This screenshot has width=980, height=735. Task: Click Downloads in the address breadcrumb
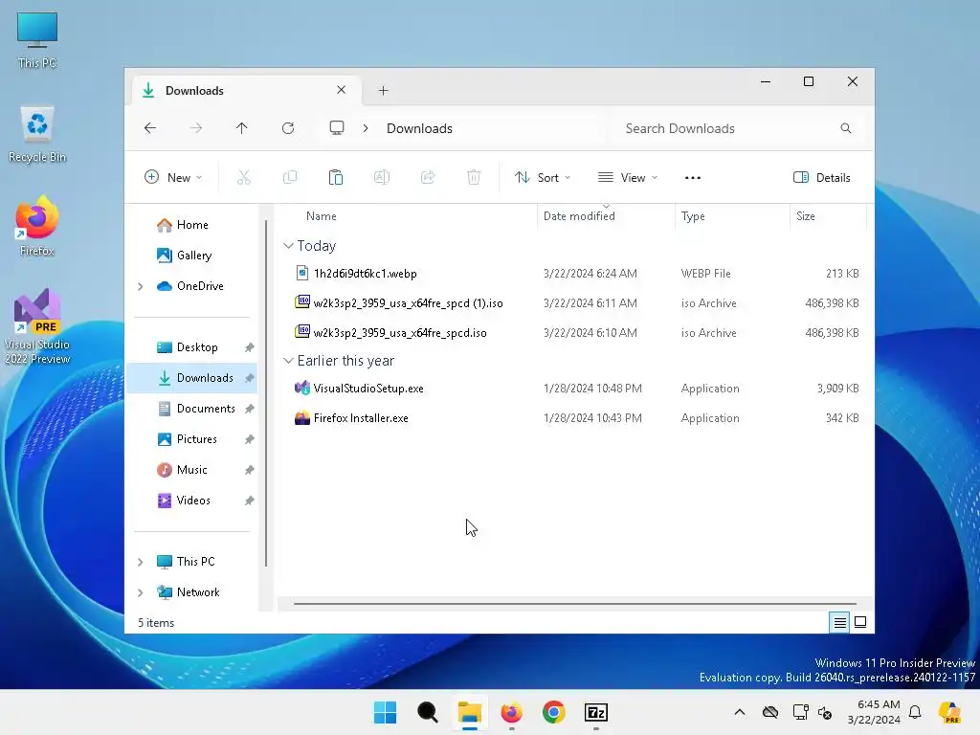[x=419, y=128]
